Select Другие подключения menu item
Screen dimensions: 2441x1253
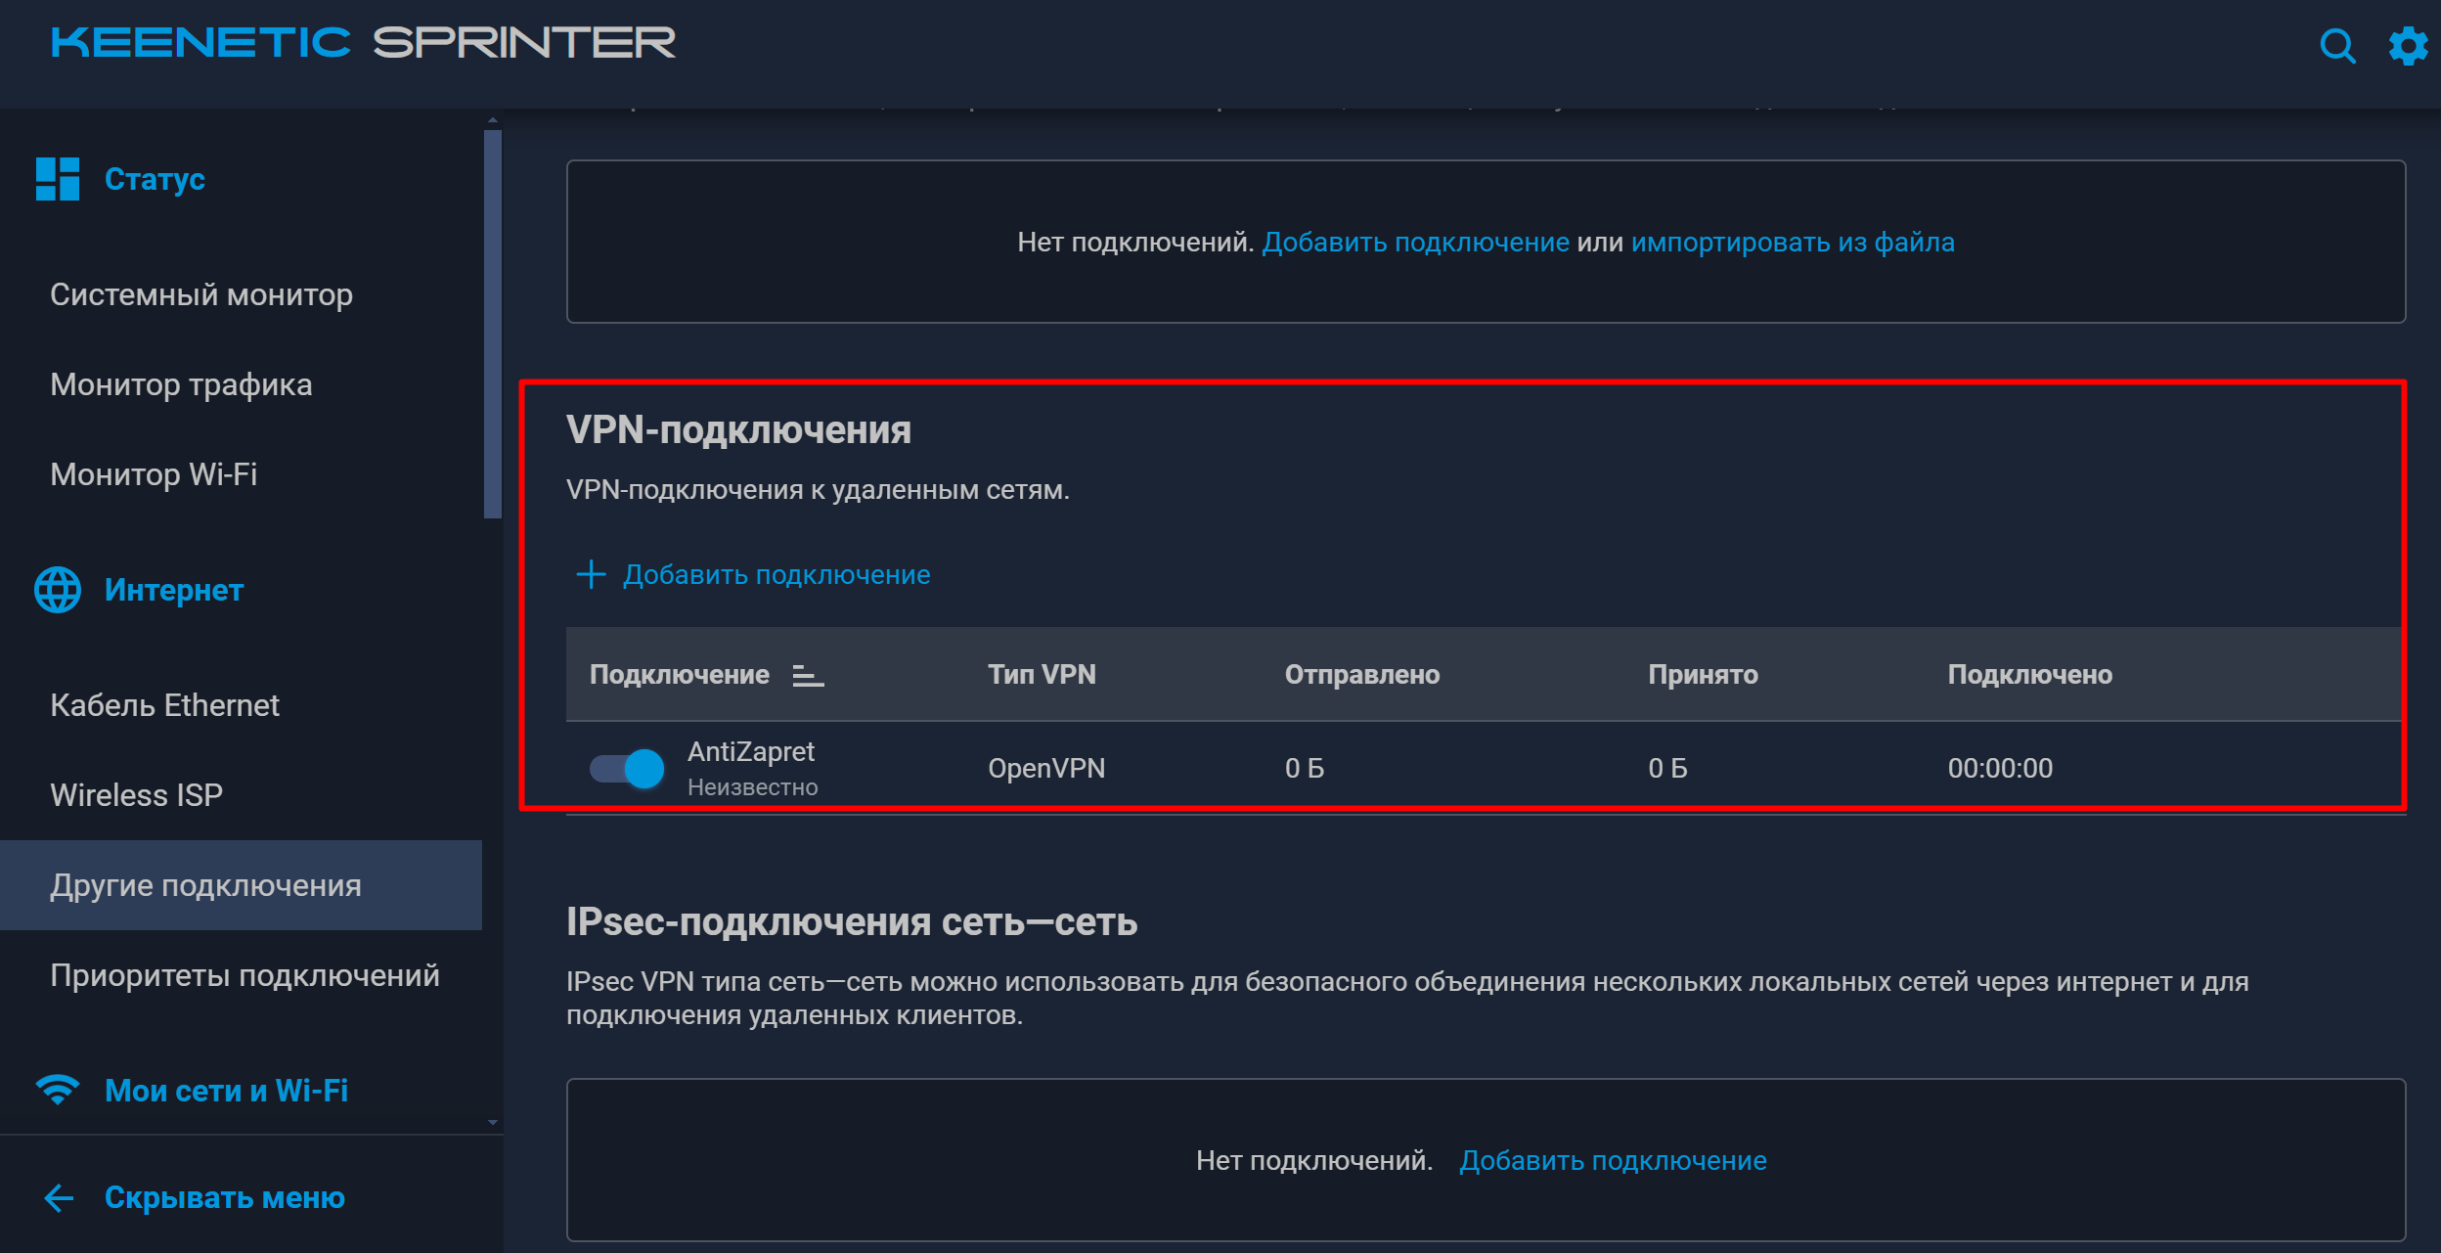click(241, 885)
